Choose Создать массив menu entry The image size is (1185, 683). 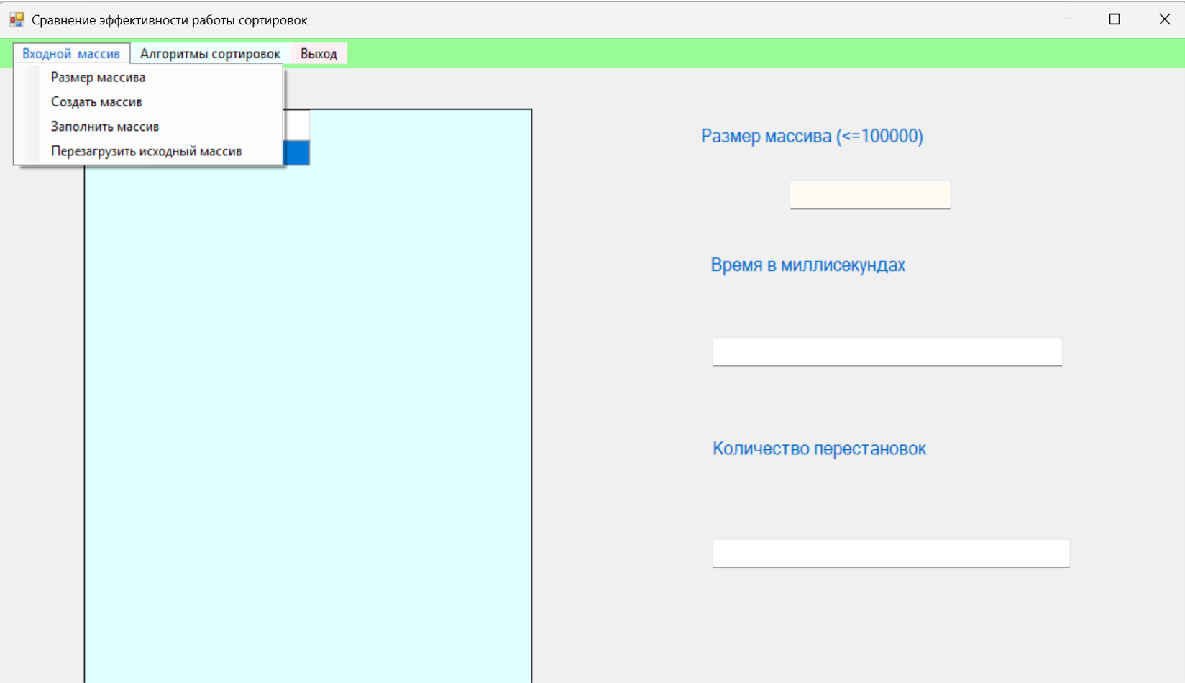point(96,102)
